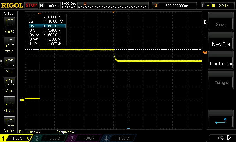Click the AY = 40.00mV cursor readout
Viewport: 236px width, 142px height.
47,21
